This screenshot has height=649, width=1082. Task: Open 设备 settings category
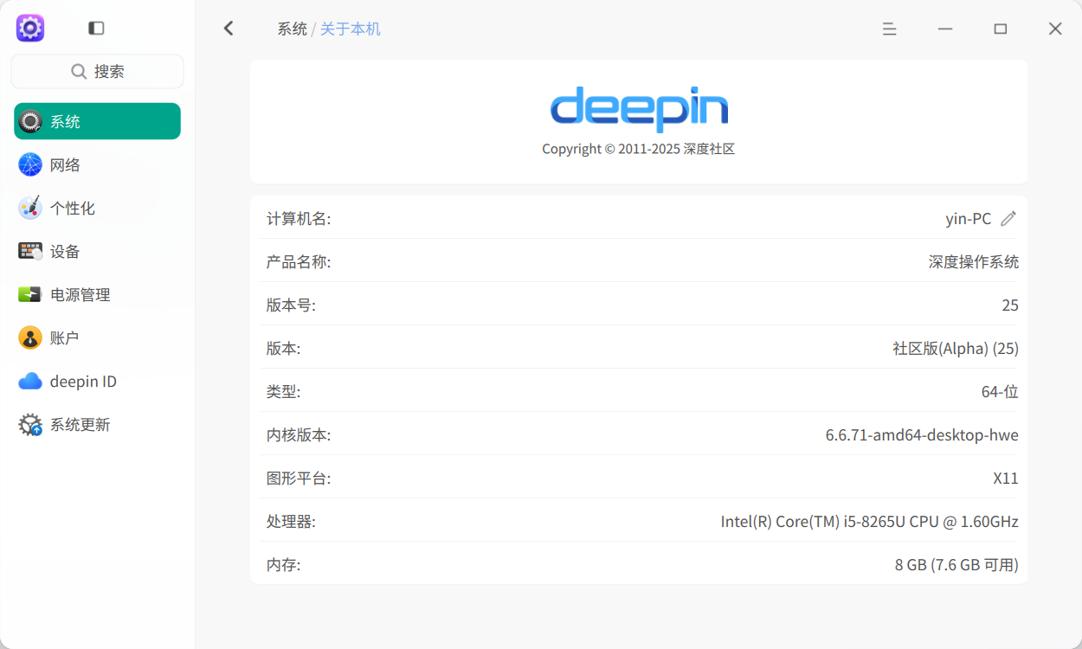(x=97, y=251)
